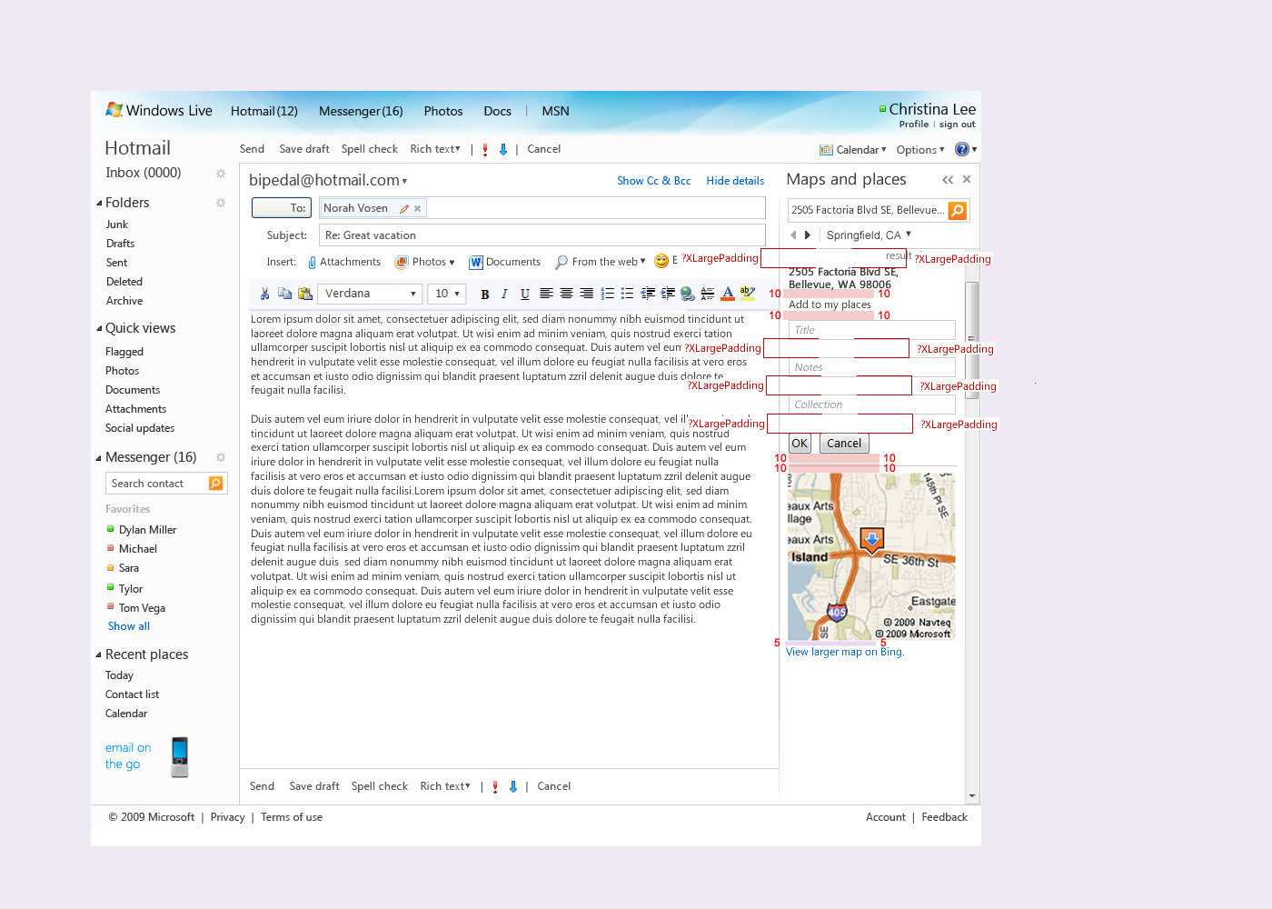Remove Norah Vosen recipient
The height and width of the screenshot is (909, 1272).
pos(418,209)
